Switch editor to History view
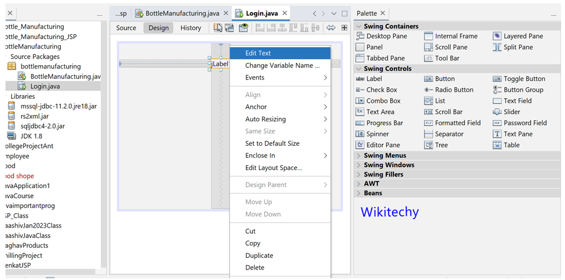The width and height of the screenshot is (565, 280). 190,28
